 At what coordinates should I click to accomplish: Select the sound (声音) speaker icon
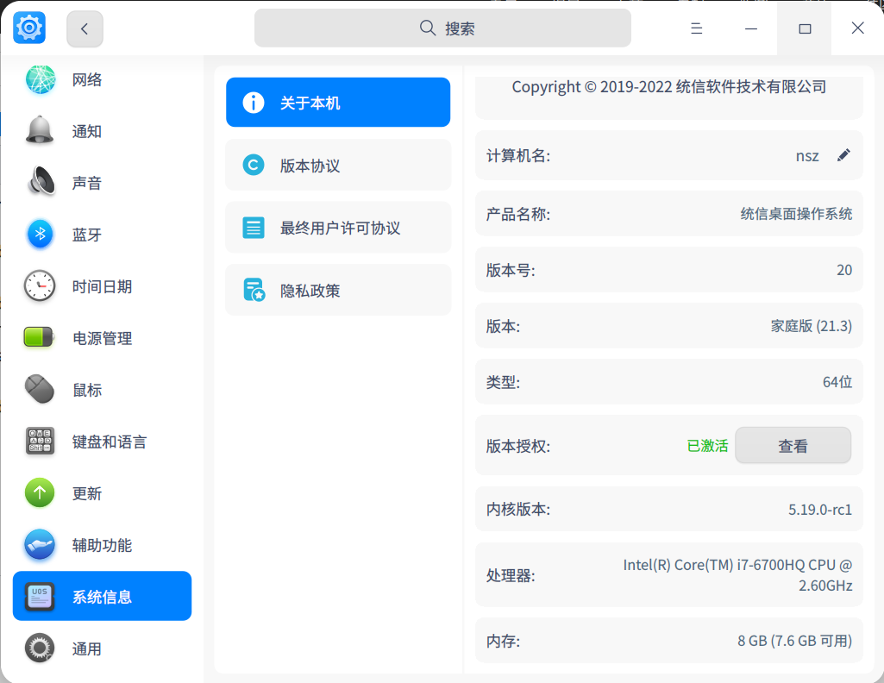[40, 183]
